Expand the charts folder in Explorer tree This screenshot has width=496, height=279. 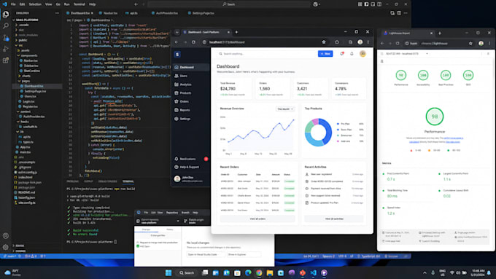(x=20, y=76)
